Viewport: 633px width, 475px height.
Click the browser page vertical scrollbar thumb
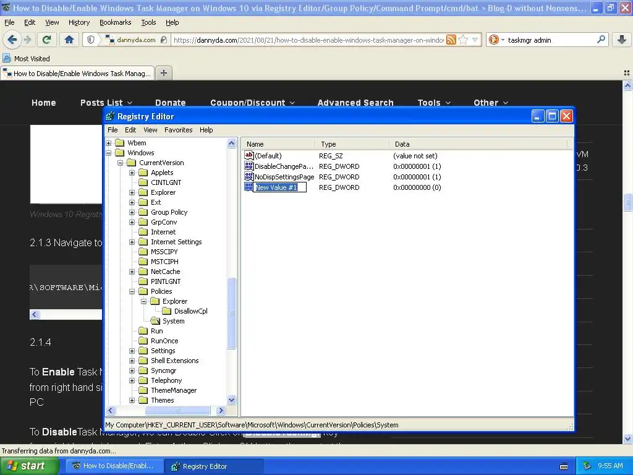pyautogui.click(x=627, y=203)
